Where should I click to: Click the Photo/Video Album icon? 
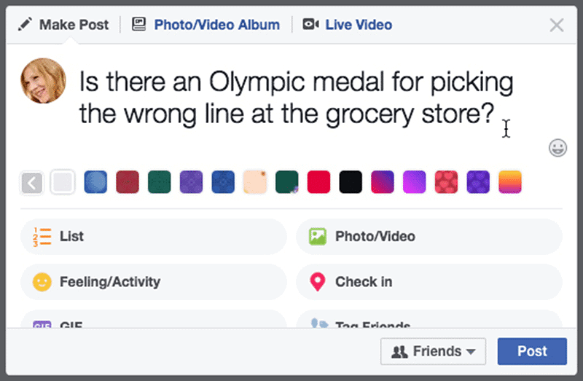coord(139,25)
